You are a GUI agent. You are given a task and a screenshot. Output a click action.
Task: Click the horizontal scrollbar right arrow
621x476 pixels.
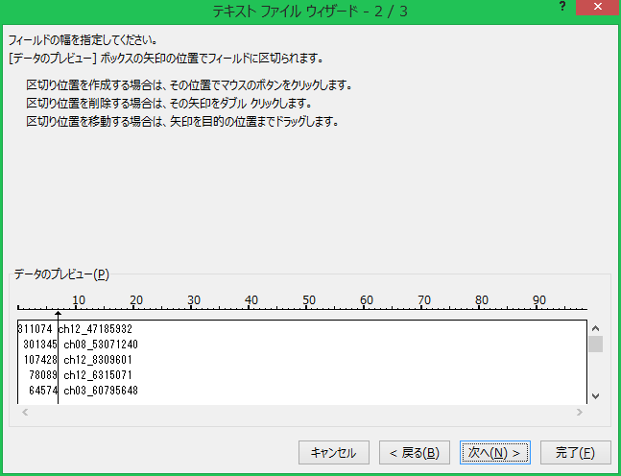579,412
